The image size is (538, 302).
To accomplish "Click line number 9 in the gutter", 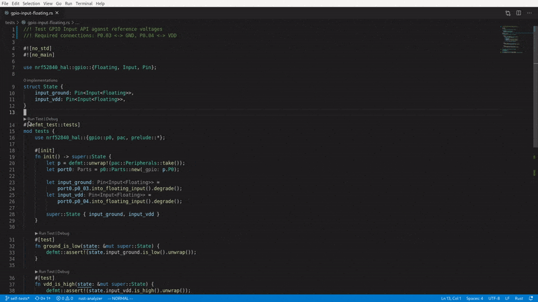I will click(13, 87).
